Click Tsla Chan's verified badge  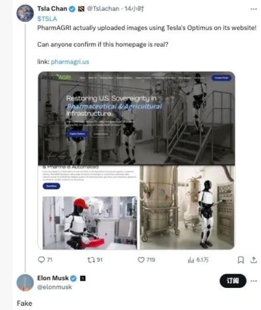point(72,9)
